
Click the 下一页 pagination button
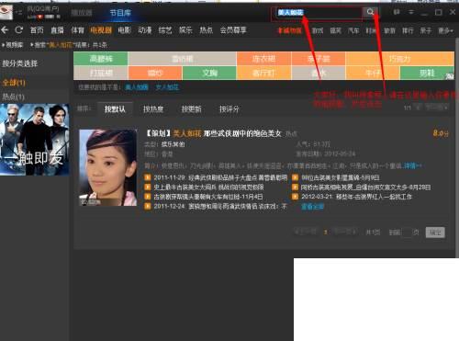point(345,232)
